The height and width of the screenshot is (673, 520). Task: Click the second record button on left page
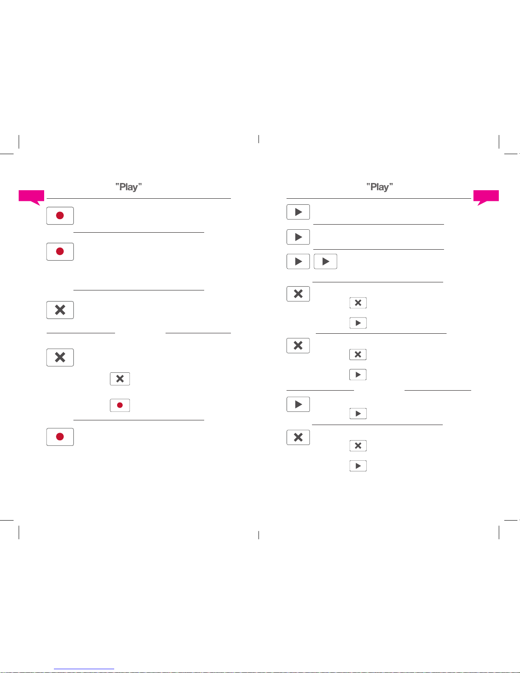tap(60, 251)
